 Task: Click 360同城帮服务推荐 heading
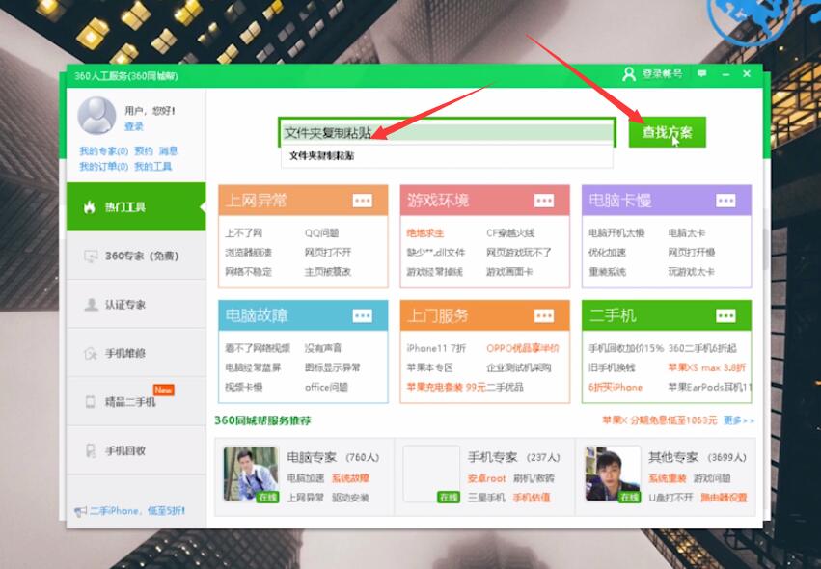click(262, 420)
